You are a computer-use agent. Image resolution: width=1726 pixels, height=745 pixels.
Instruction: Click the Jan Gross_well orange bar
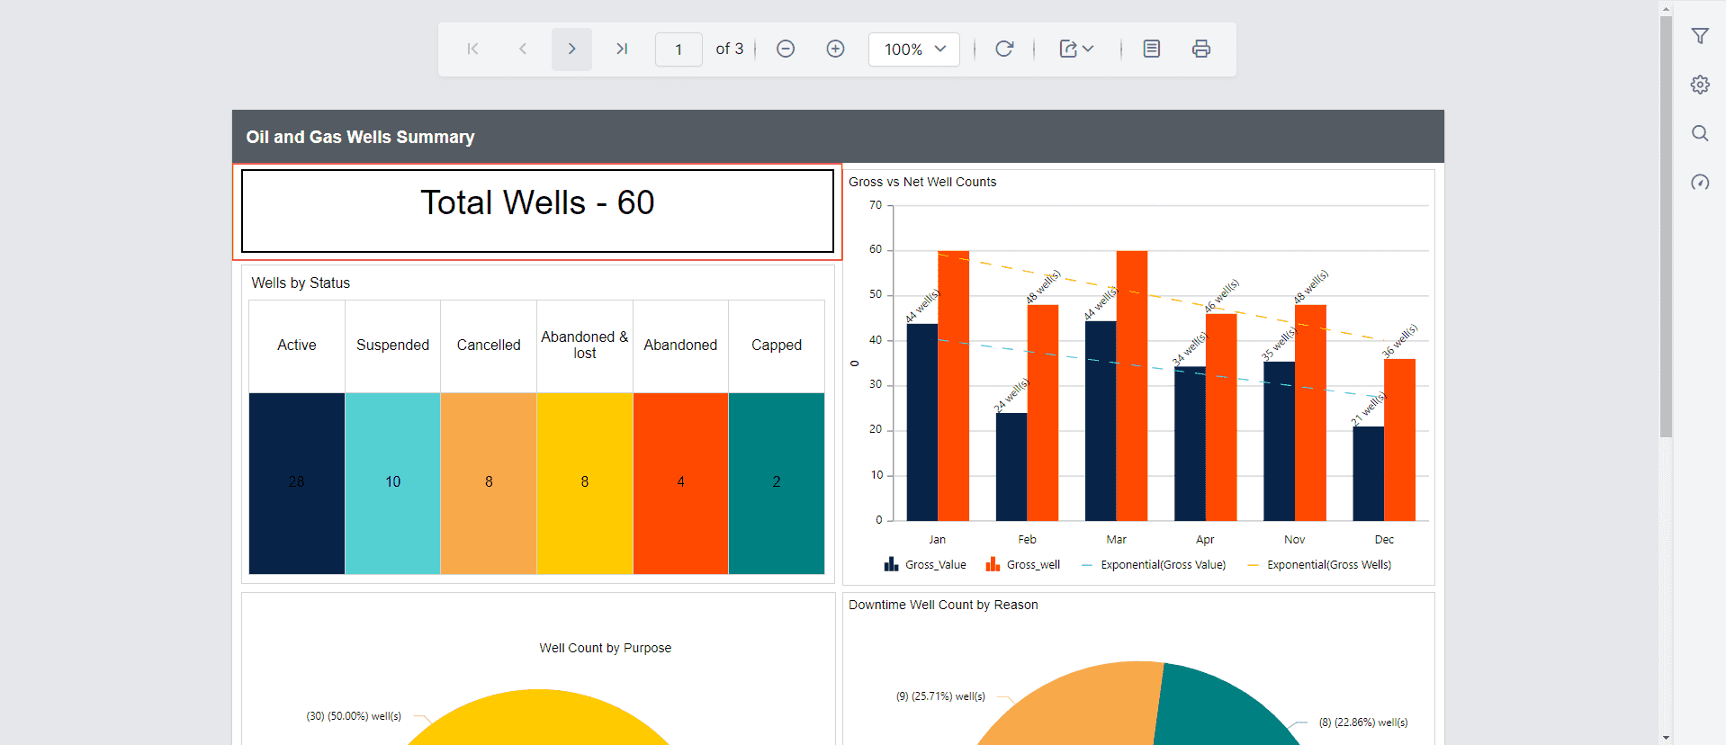click(954, 386)
